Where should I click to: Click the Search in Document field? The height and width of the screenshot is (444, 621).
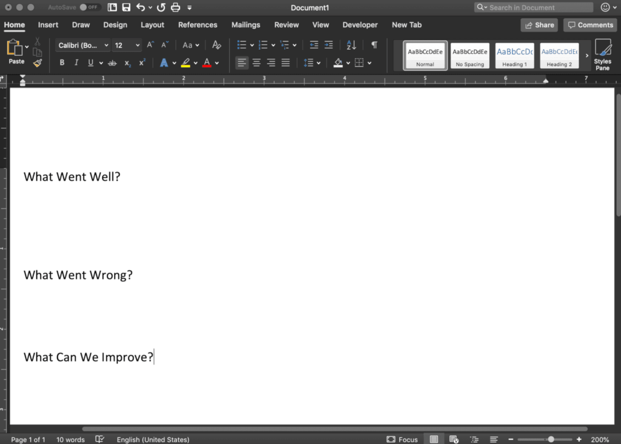pos(534,7)
